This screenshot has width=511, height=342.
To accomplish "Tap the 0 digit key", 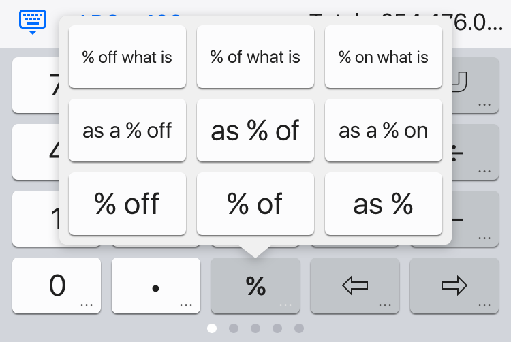I will tap(57, 285).
